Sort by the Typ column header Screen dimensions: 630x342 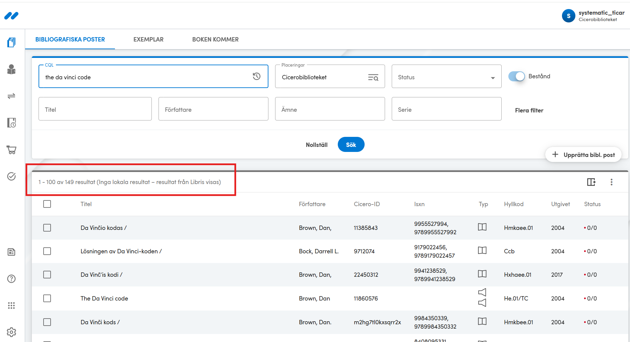(483, 204)
